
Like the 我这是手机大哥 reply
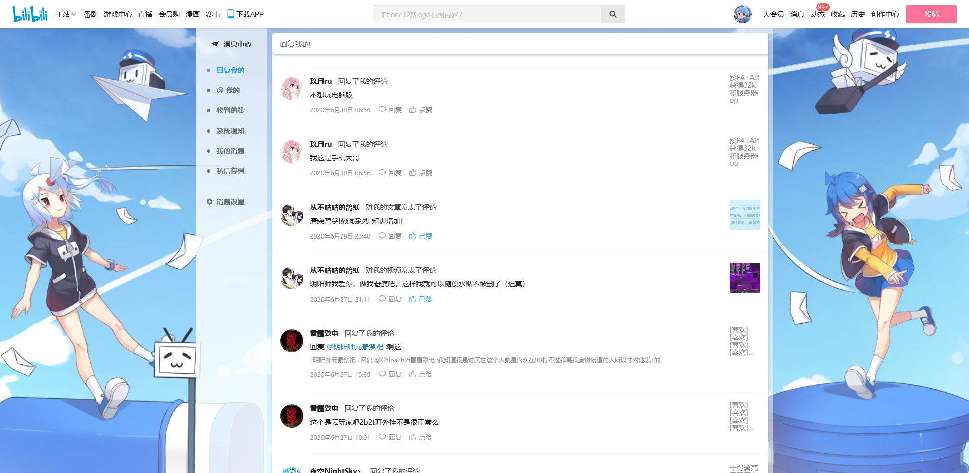(x=420, y=173)
